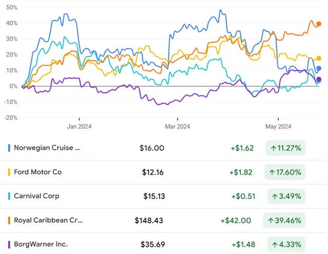
Task: Click the teal Carnival color marker
Action: [10, 196]
